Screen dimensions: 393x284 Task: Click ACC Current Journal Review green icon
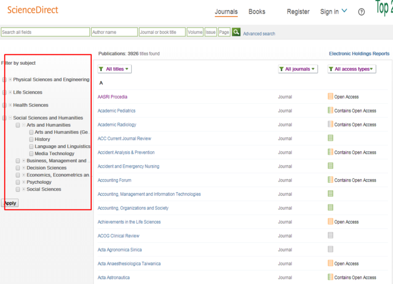click(330, 138)
